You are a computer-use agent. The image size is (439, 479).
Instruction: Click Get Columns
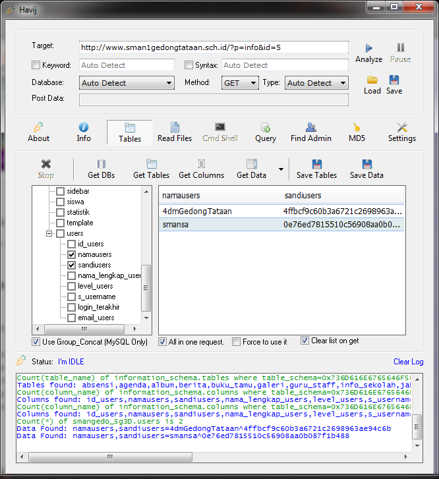pyautogui.click(x=202, y=169)
